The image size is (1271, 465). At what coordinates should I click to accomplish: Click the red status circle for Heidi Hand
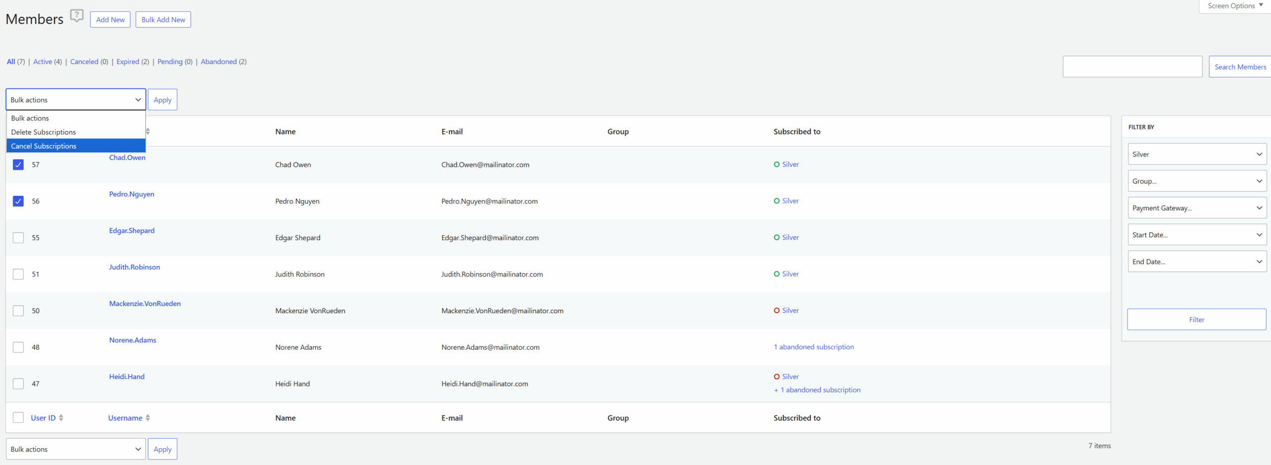click(x=777, y=377)
